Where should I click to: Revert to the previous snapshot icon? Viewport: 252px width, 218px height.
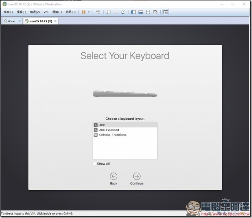(116, 12)
